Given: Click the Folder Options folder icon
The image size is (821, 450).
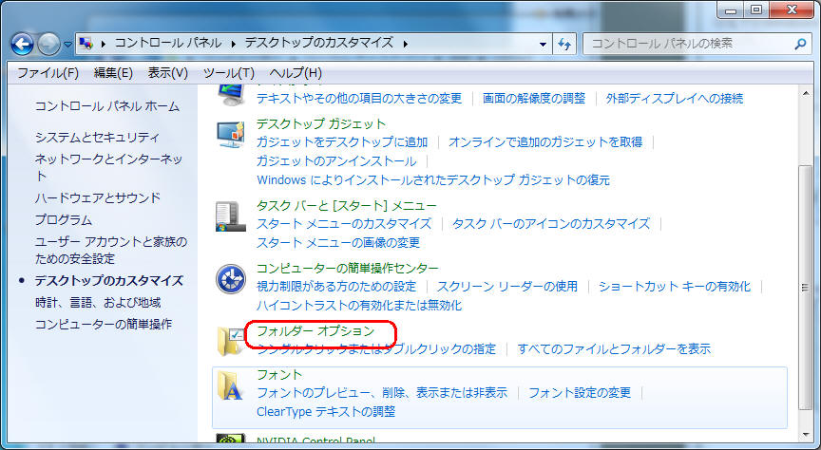Looking at the screenshot, I should [231, 340].
